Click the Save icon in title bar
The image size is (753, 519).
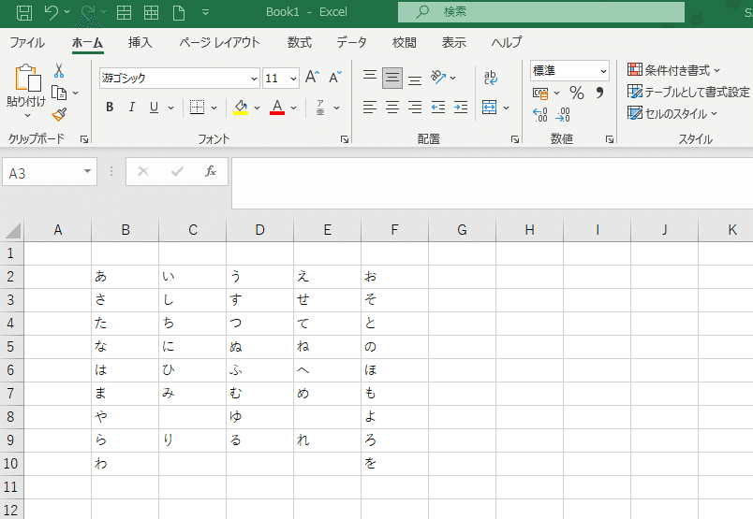point(24,12)
